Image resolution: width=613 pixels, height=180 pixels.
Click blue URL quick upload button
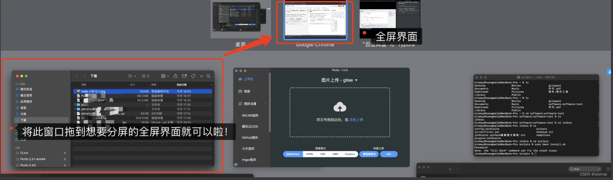(x=389, y=154)
